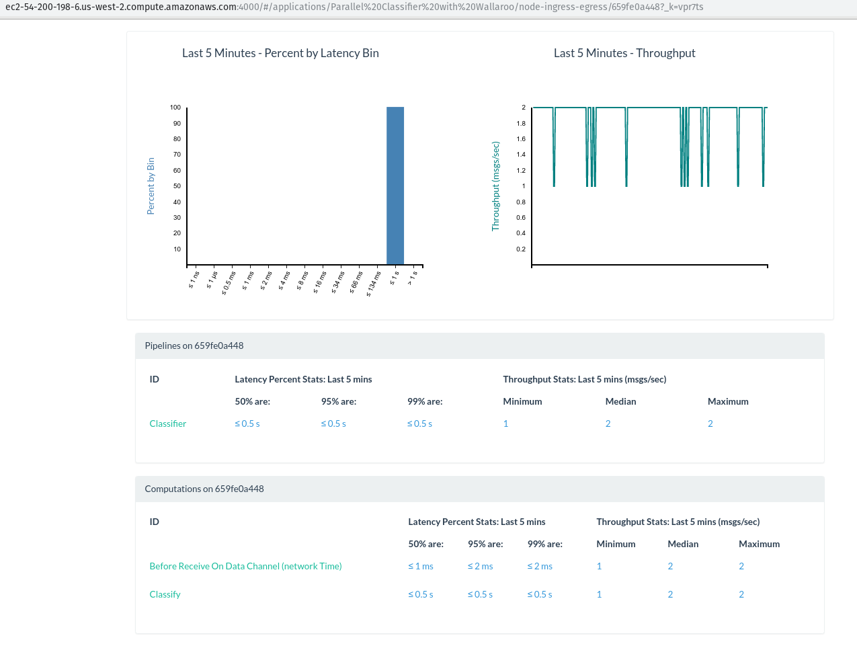
Task: Click Classifier's 99% latency value
Action: 419,423
